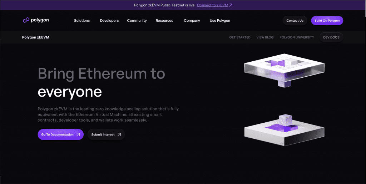Open the Community dropdown

[137, 20]
